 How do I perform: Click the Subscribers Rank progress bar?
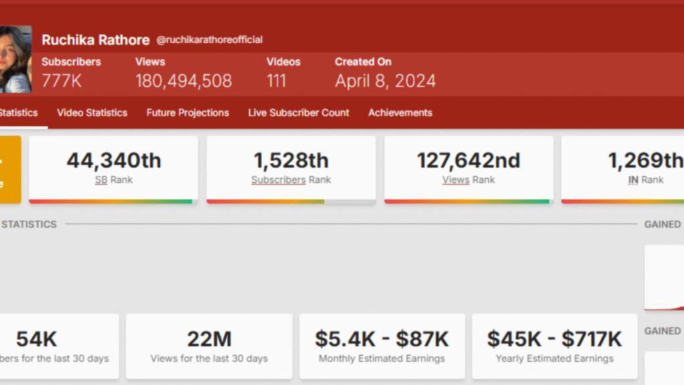tap(291, 202)
